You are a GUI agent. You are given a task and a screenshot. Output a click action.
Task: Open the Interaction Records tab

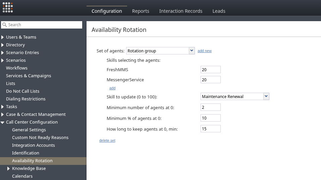[180, 11]
